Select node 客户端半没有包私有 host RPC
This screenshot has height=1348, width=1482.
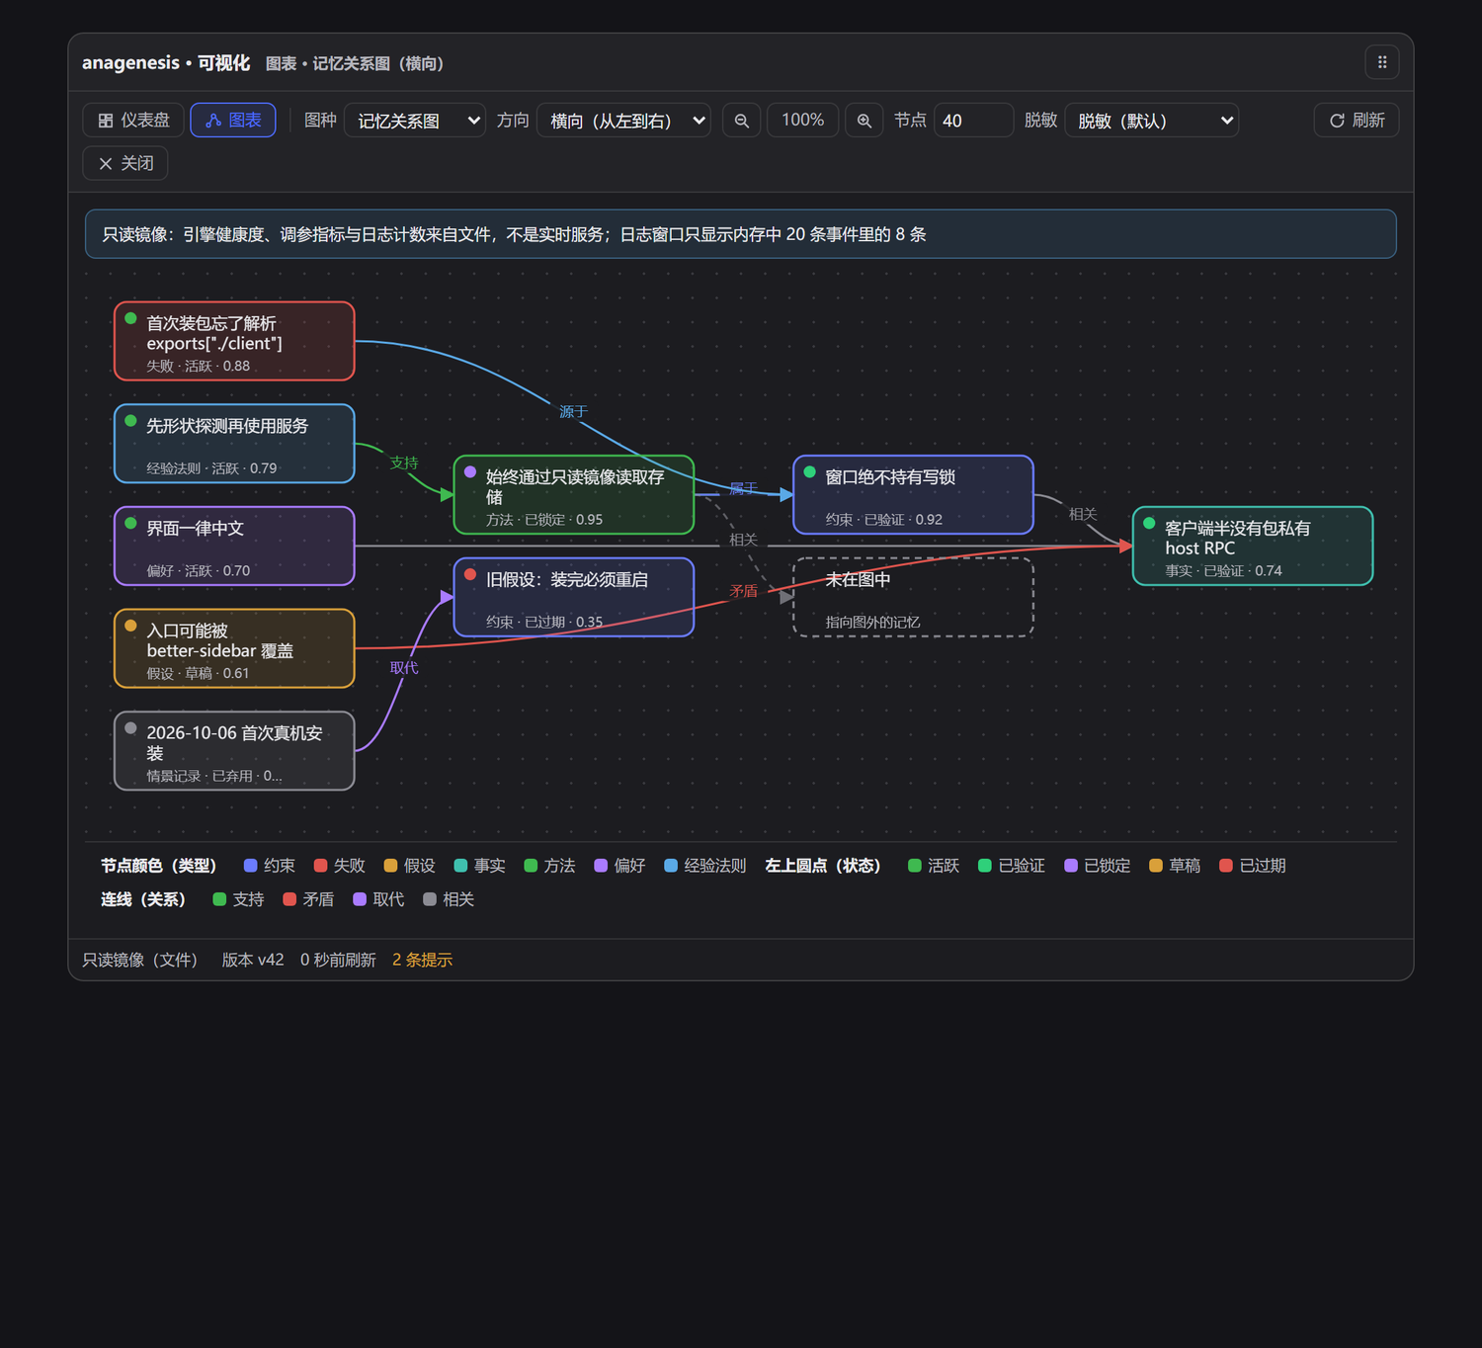pos(1253,546)
